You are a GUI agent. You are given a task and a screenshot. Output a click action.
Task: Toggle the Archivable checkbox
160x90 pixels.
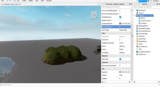coord(120,59)
